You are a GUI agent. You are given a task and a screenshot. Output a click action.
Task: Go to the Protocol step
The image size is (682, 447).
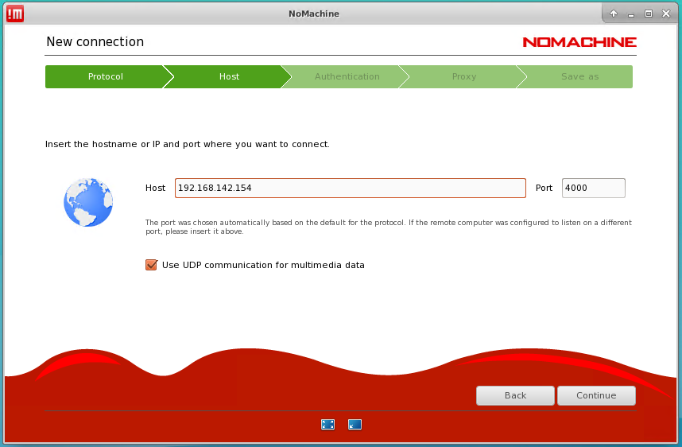click(106, 76)
